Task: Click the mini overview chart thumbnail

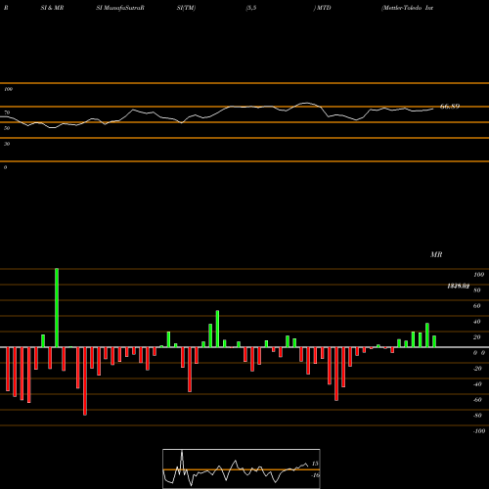Action: 242,468
